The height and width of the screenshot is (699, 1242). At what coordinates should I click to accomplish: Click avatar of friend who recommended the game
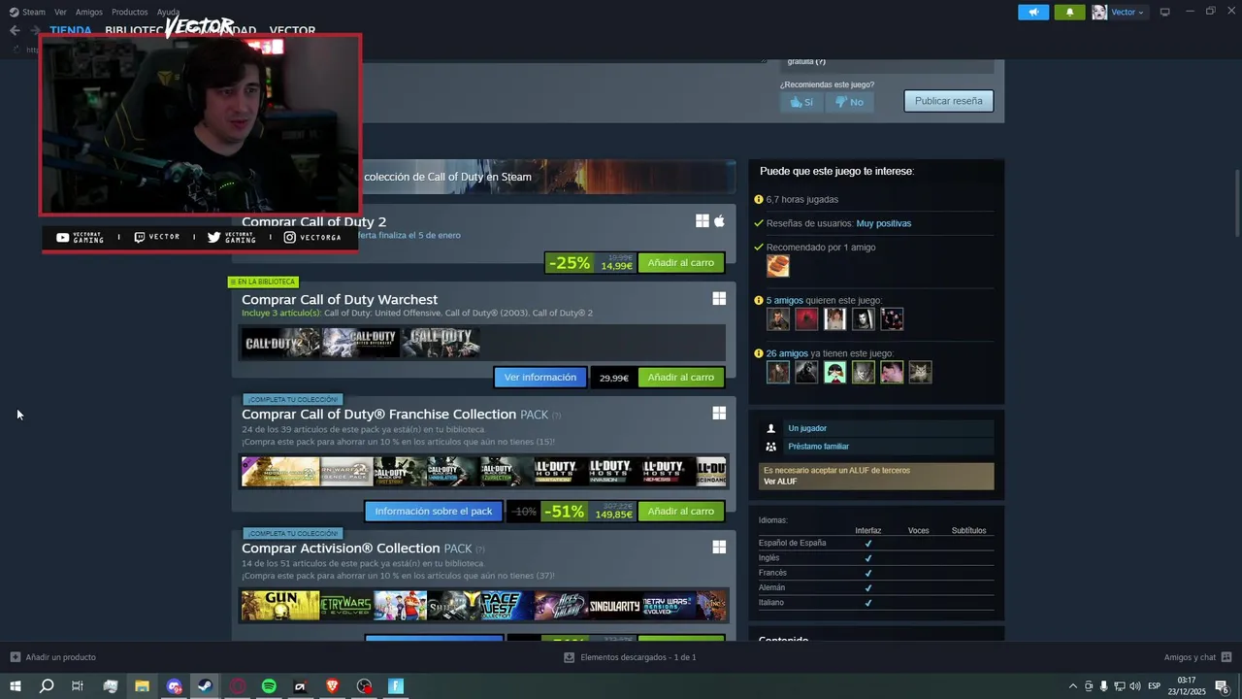[778, 266]
